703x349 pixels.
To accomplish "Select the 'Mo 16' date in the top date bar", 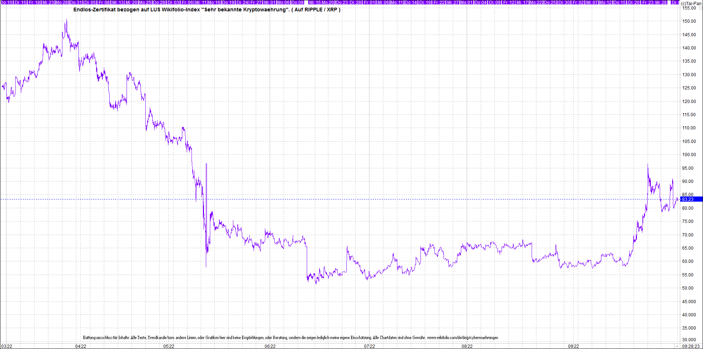I will [214, 2].
